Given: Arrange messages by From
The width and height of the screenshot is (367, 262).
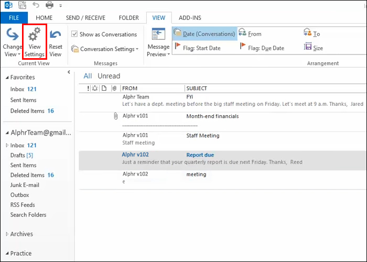Looking at the screenshot, I should (250, 34).
